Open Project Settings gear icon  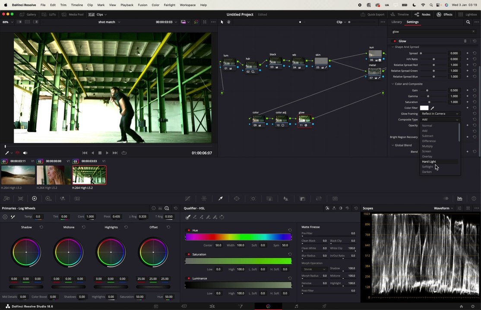473,306
